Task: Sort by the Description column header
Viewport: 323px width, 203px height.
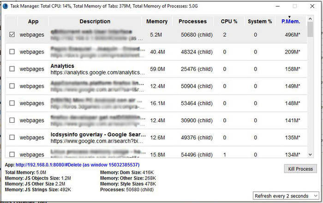Action: pos(95,21)
